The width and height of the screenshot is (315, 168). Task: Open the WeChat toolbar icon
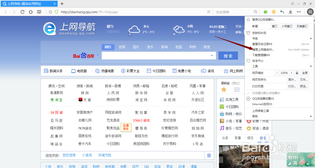(266, 12)
